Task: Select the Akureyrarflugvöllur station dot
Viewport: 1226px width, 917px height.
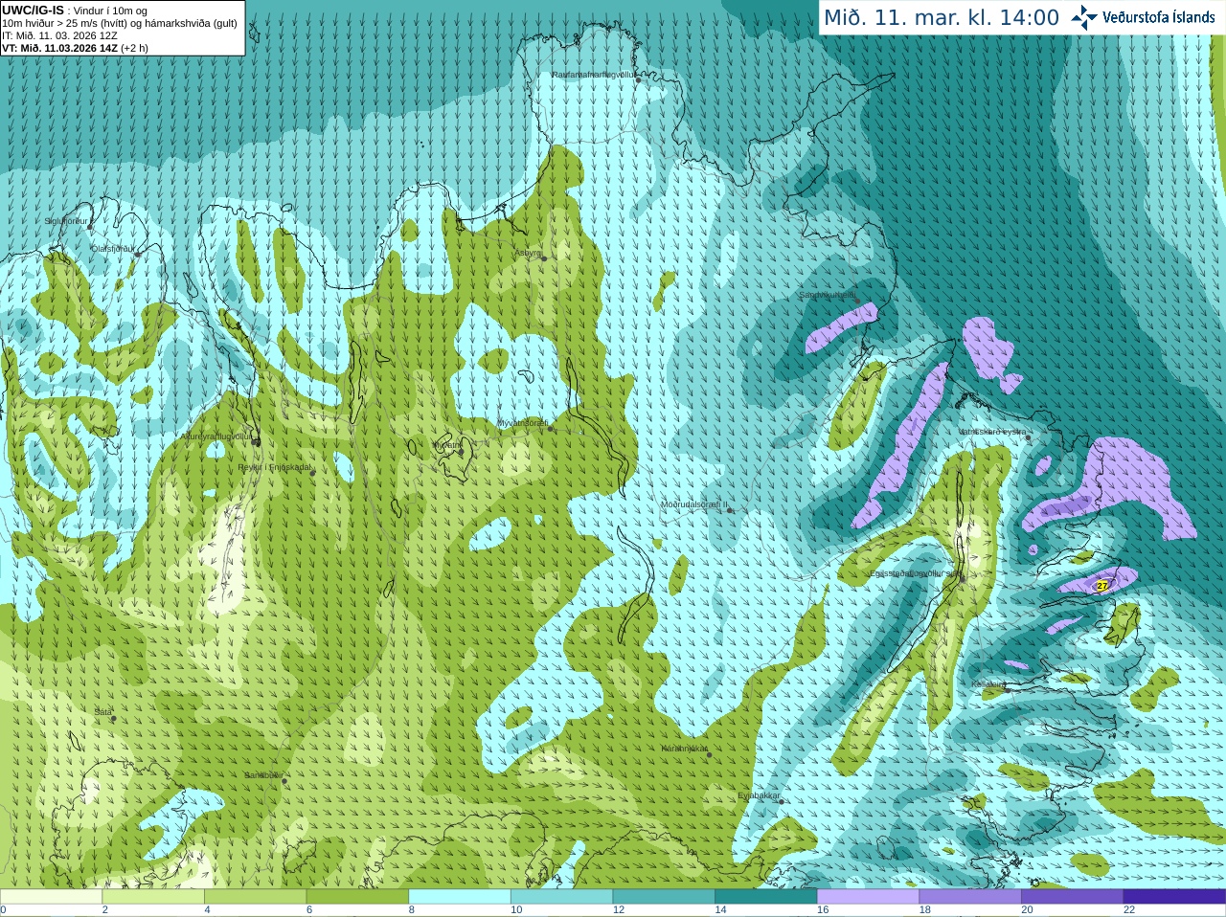Action: (x=255, y=441)
